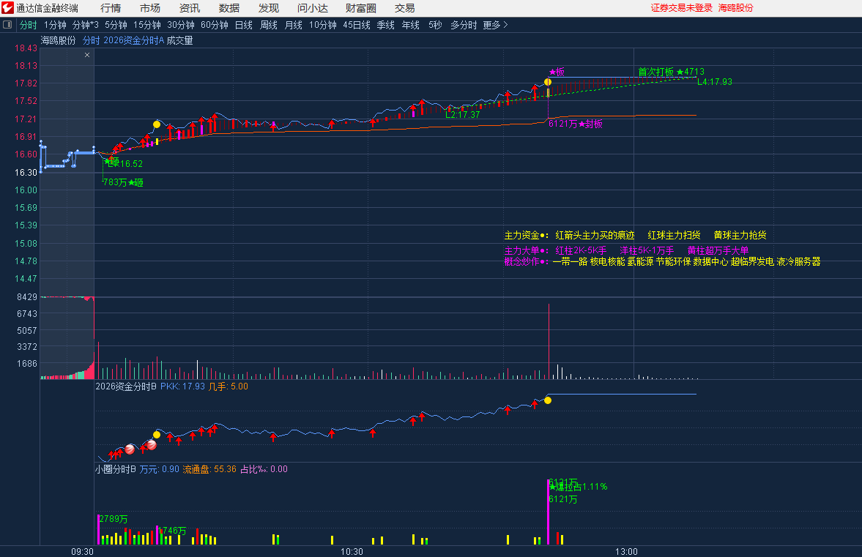Switch to the 15分钟 period tab
The width and height of the screenshot is (862, 557).
coord(146,25)
